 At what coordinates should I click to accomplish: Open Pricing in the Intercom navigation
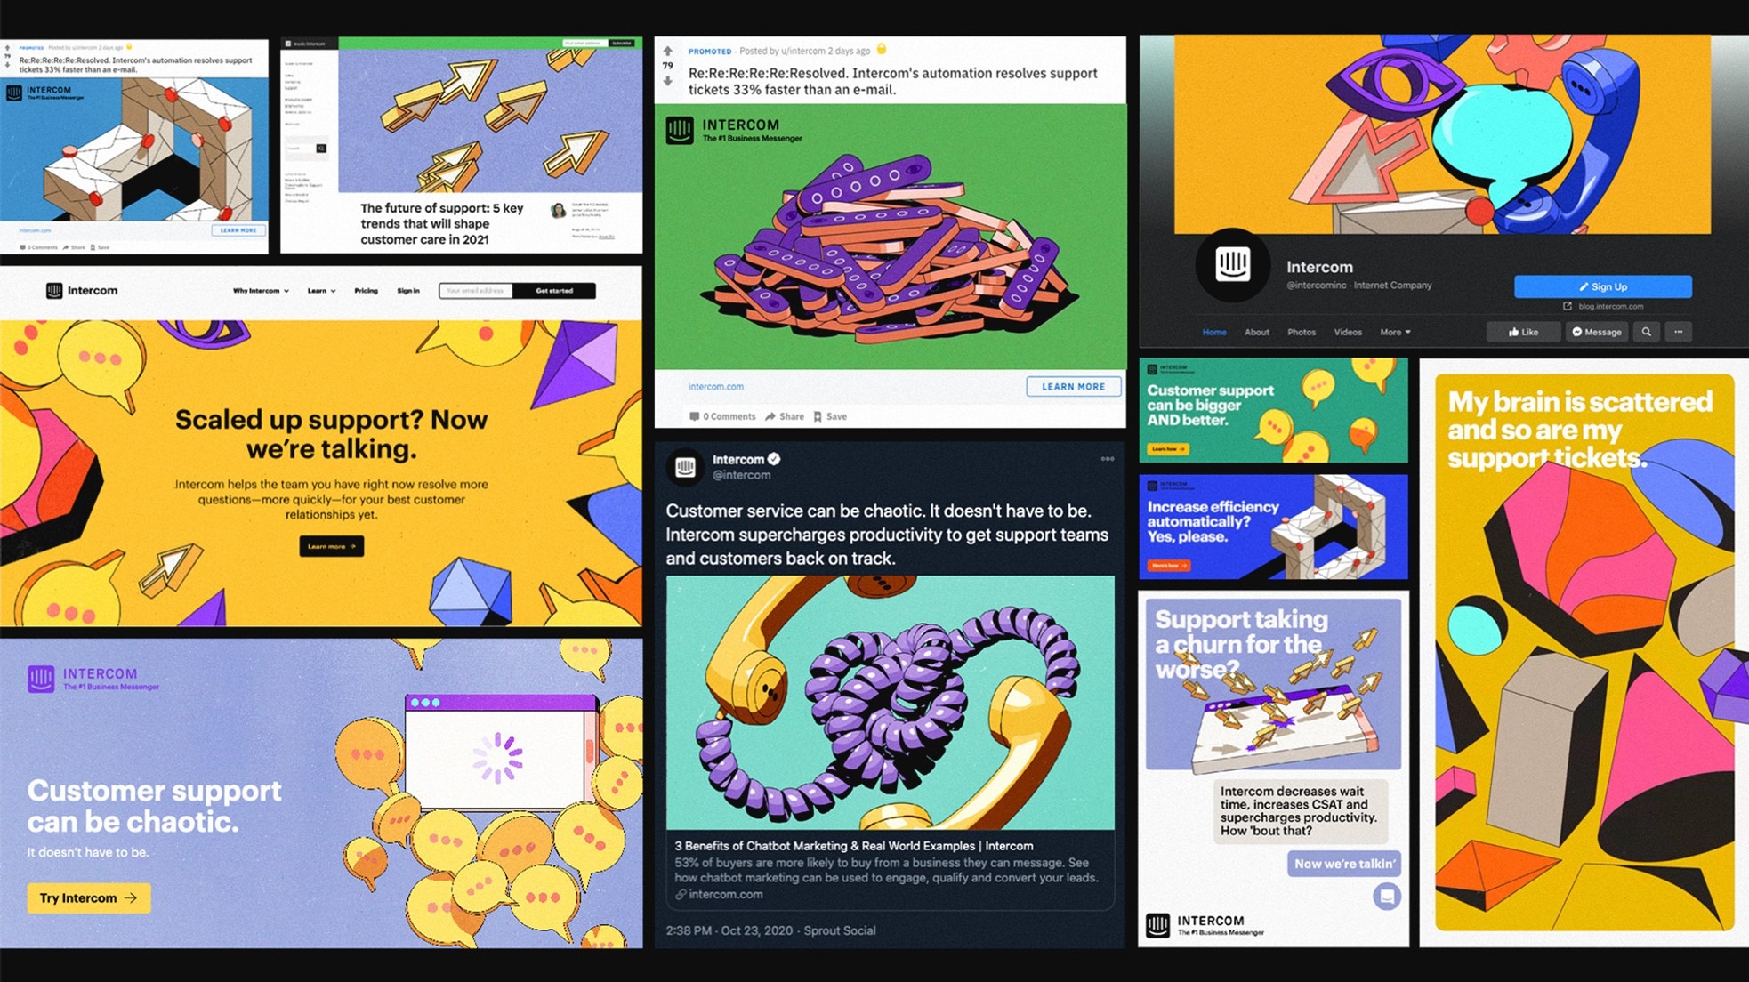point(366,291)
